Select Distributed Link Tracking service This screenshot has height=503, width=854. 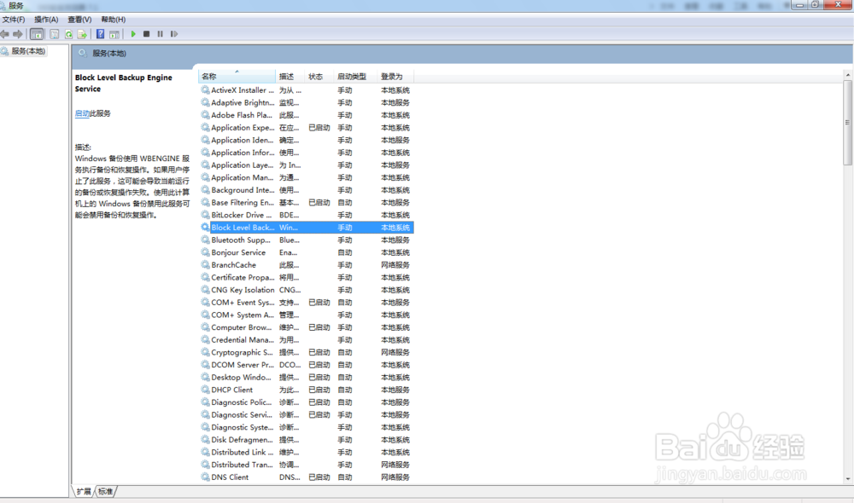click(x=306, y=453)
